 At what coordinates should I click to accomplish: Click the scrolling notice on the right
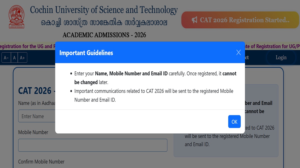pyautogui.click(x=272, y=46)
